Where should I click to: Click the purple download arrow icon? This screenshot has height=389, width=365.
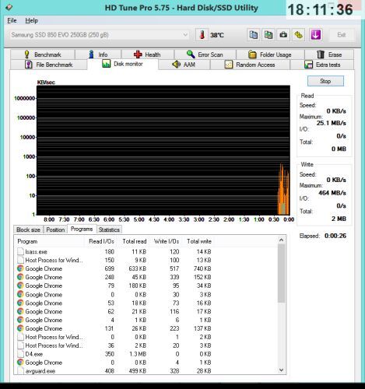pyautogui.click(x=315, y=35)
